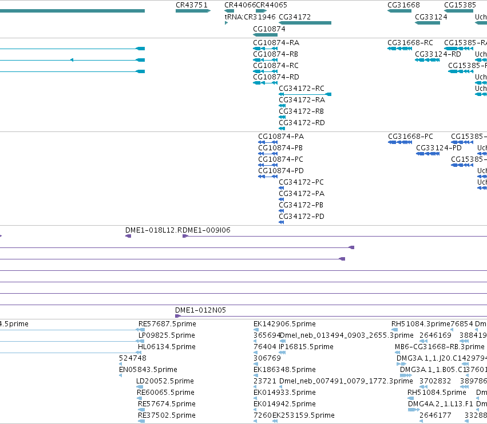Click feature 524748
The width and height of the screenshot is (487, 424).
click(x=133, y=358)
